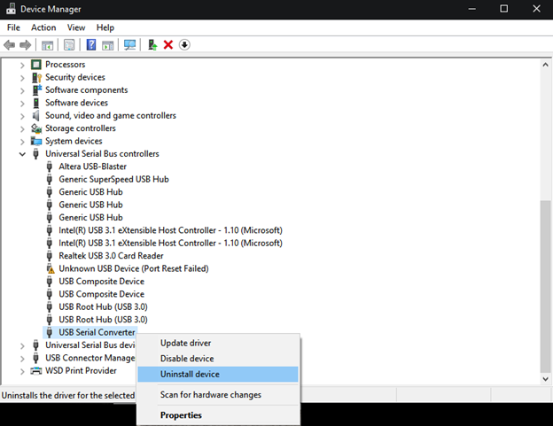The image size is (553, 426).
Task: Open Properties from the context menu
Action: [x=218, y=415]
